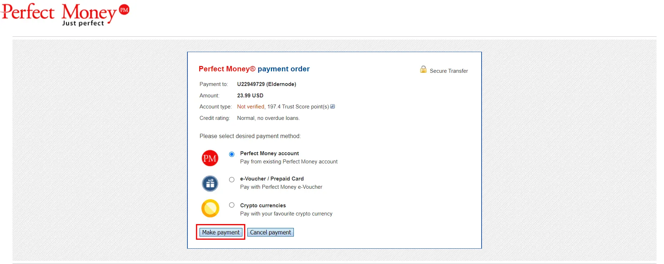This screenshot has height=264, width=664.
Task: Click the e-Voucher gift icon
Action: 210,183
